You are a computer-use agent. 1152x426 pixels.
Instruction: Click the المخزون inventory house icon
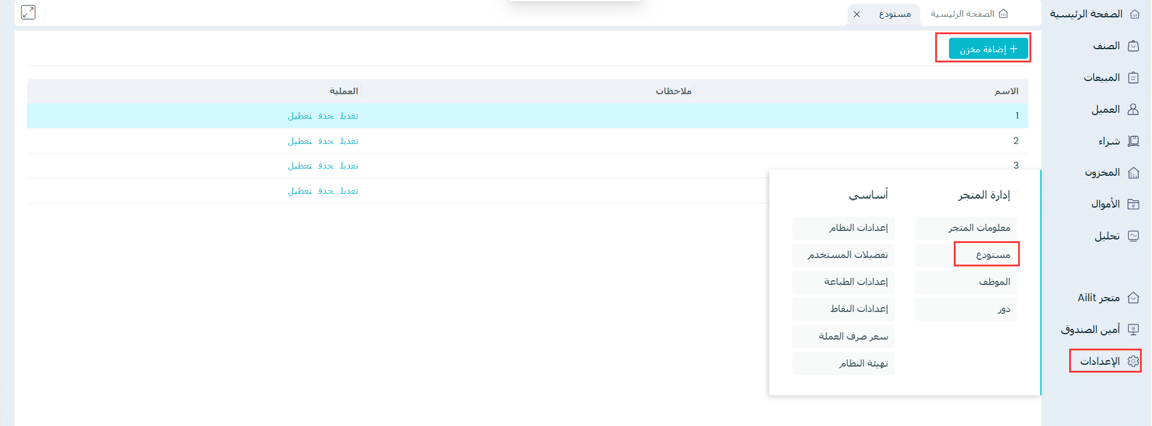[x=1133, y=173]
